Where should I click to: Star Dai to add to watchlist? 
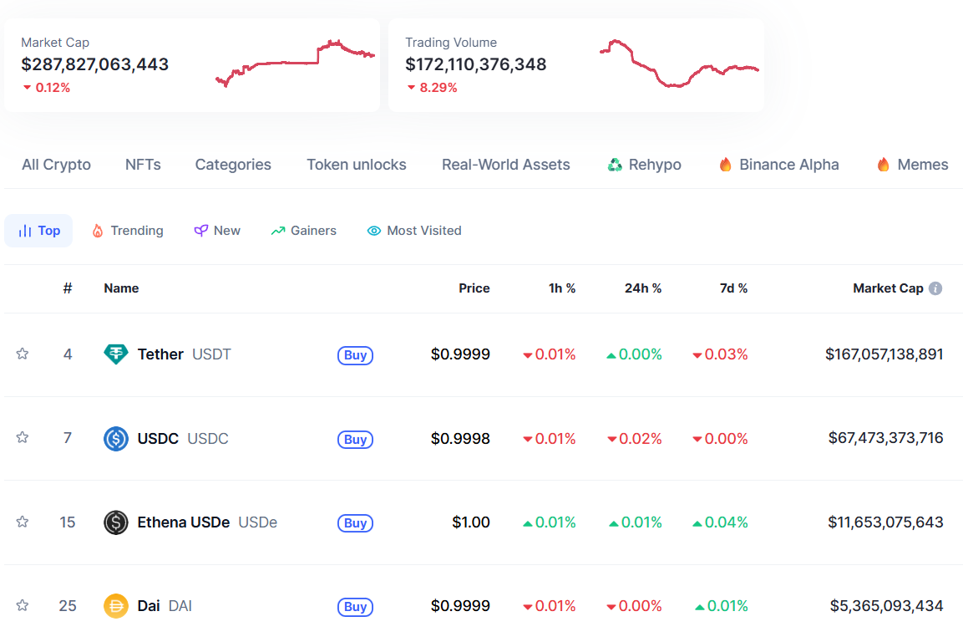point(23,605)
